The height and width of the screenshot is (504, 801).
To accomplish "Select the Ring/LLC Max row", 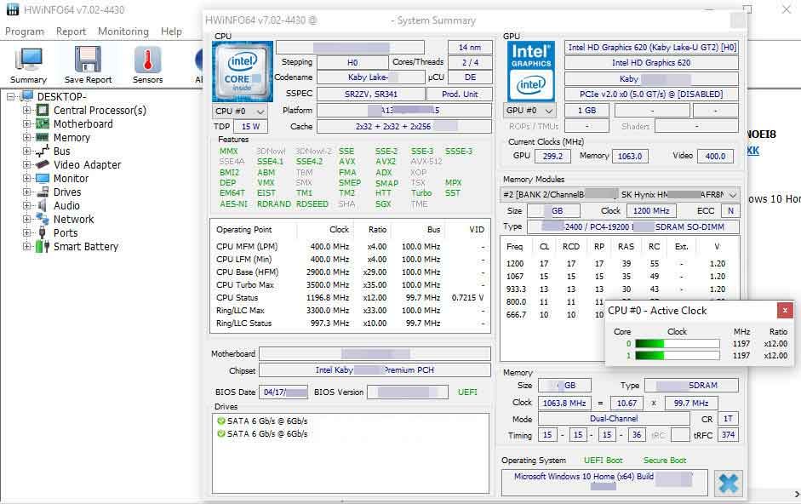I will [350, 310].
